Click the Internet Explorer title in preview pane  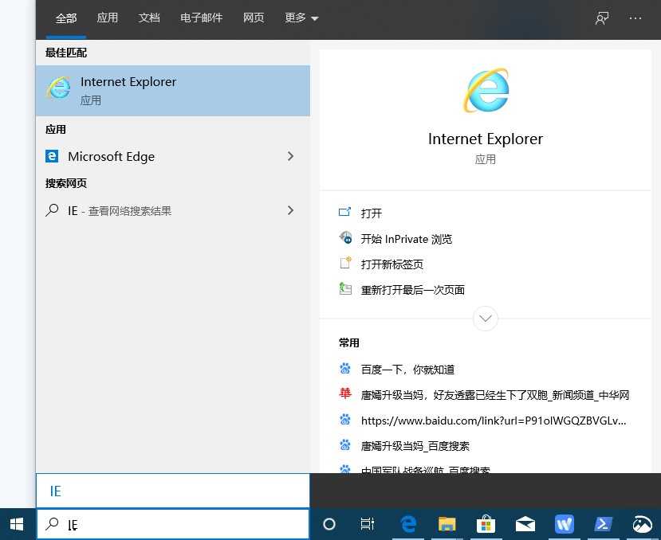tap(486, 139)
